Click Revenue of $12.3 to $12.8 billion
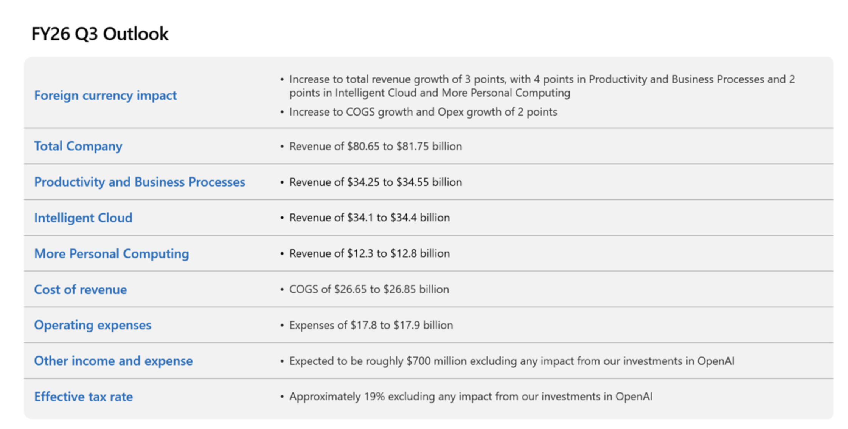Image resolution: width=848 pixels, height=429 pixels. [369, 253]
